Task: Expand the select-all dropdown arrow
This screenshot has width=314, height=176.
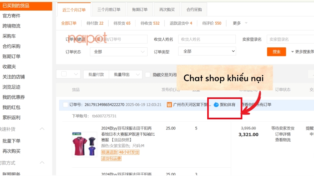Action: pyautogui.click(x=76, y=74)
